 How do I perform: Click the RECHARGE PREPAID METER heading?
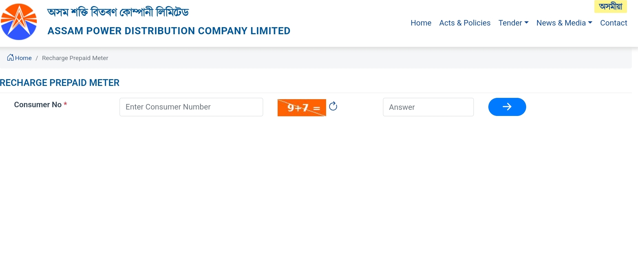tap(60, 83)
